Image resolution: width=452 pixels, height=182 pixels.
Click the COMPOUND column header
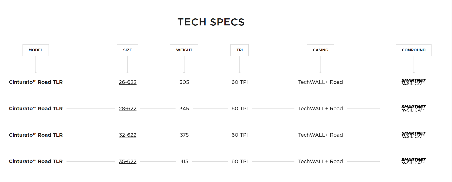414,50
